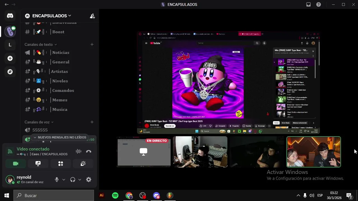Select webcam tile of man at desk
Image resolution: width=358 pixels, height=201 pixels.
tap(200, 152)
